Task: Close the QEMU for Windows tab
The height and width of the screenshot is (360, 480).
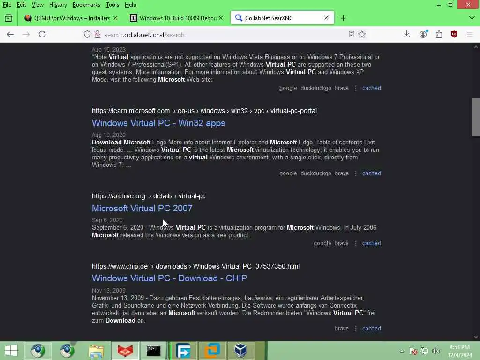Action: click(115, 18)
